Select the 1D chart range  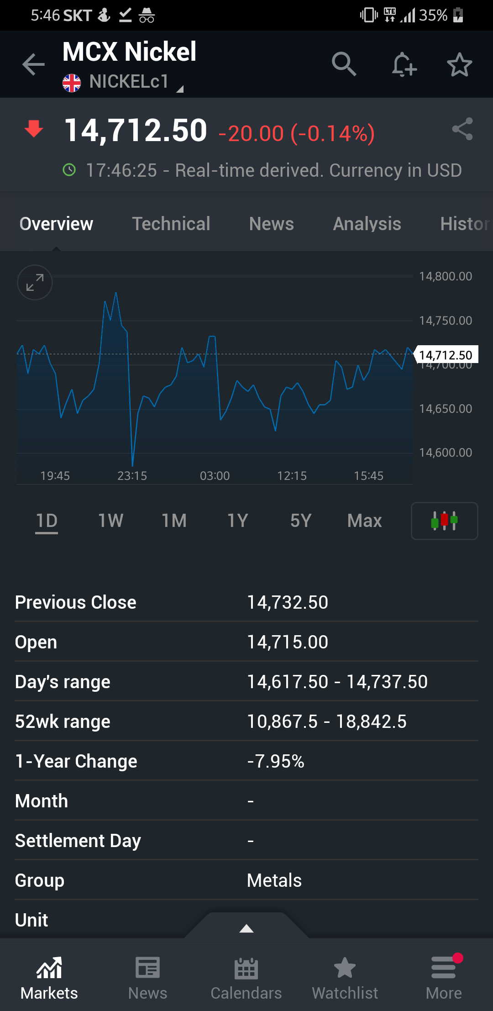(47, 521)
